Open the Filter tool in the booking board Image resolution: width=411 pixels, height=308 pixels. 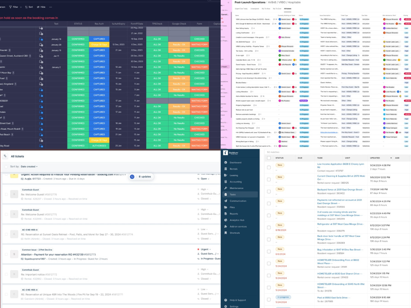click(14, 7)
